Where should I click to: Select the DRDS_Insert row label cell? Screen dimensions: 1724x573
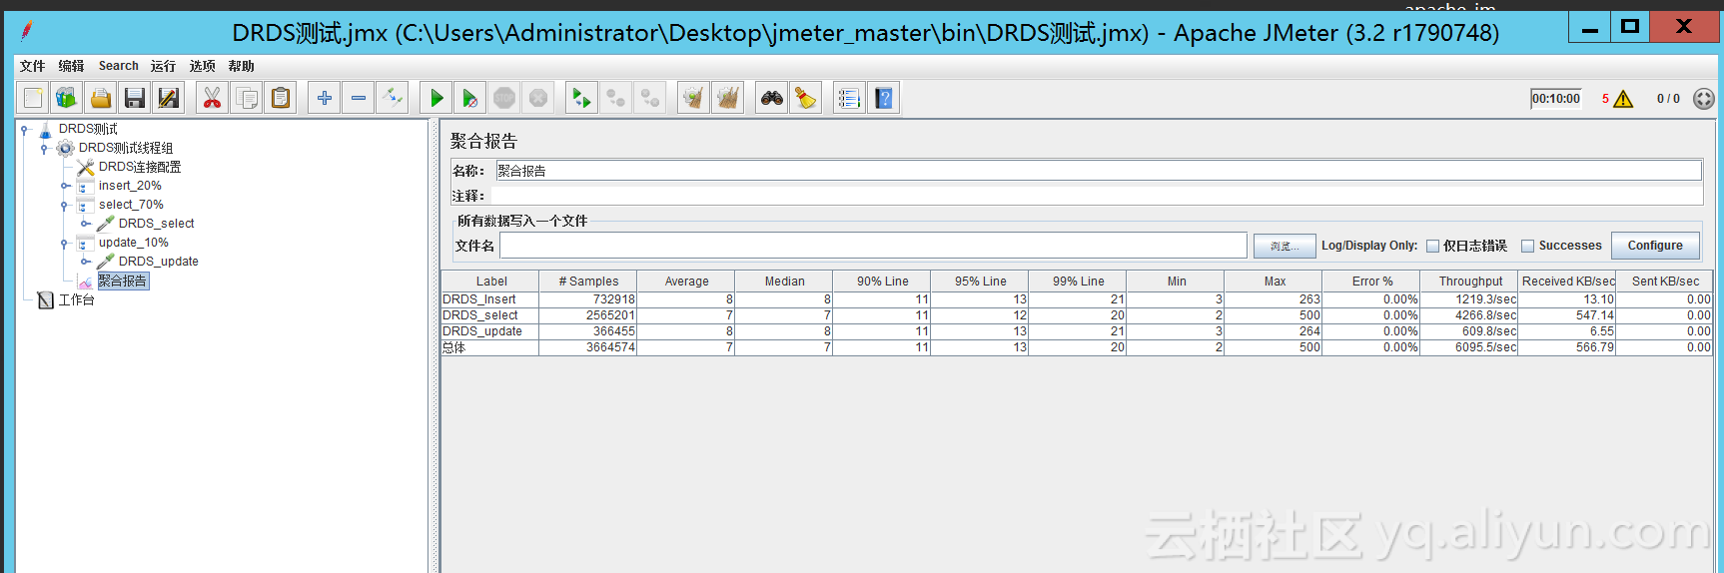[x=490, y=299]
